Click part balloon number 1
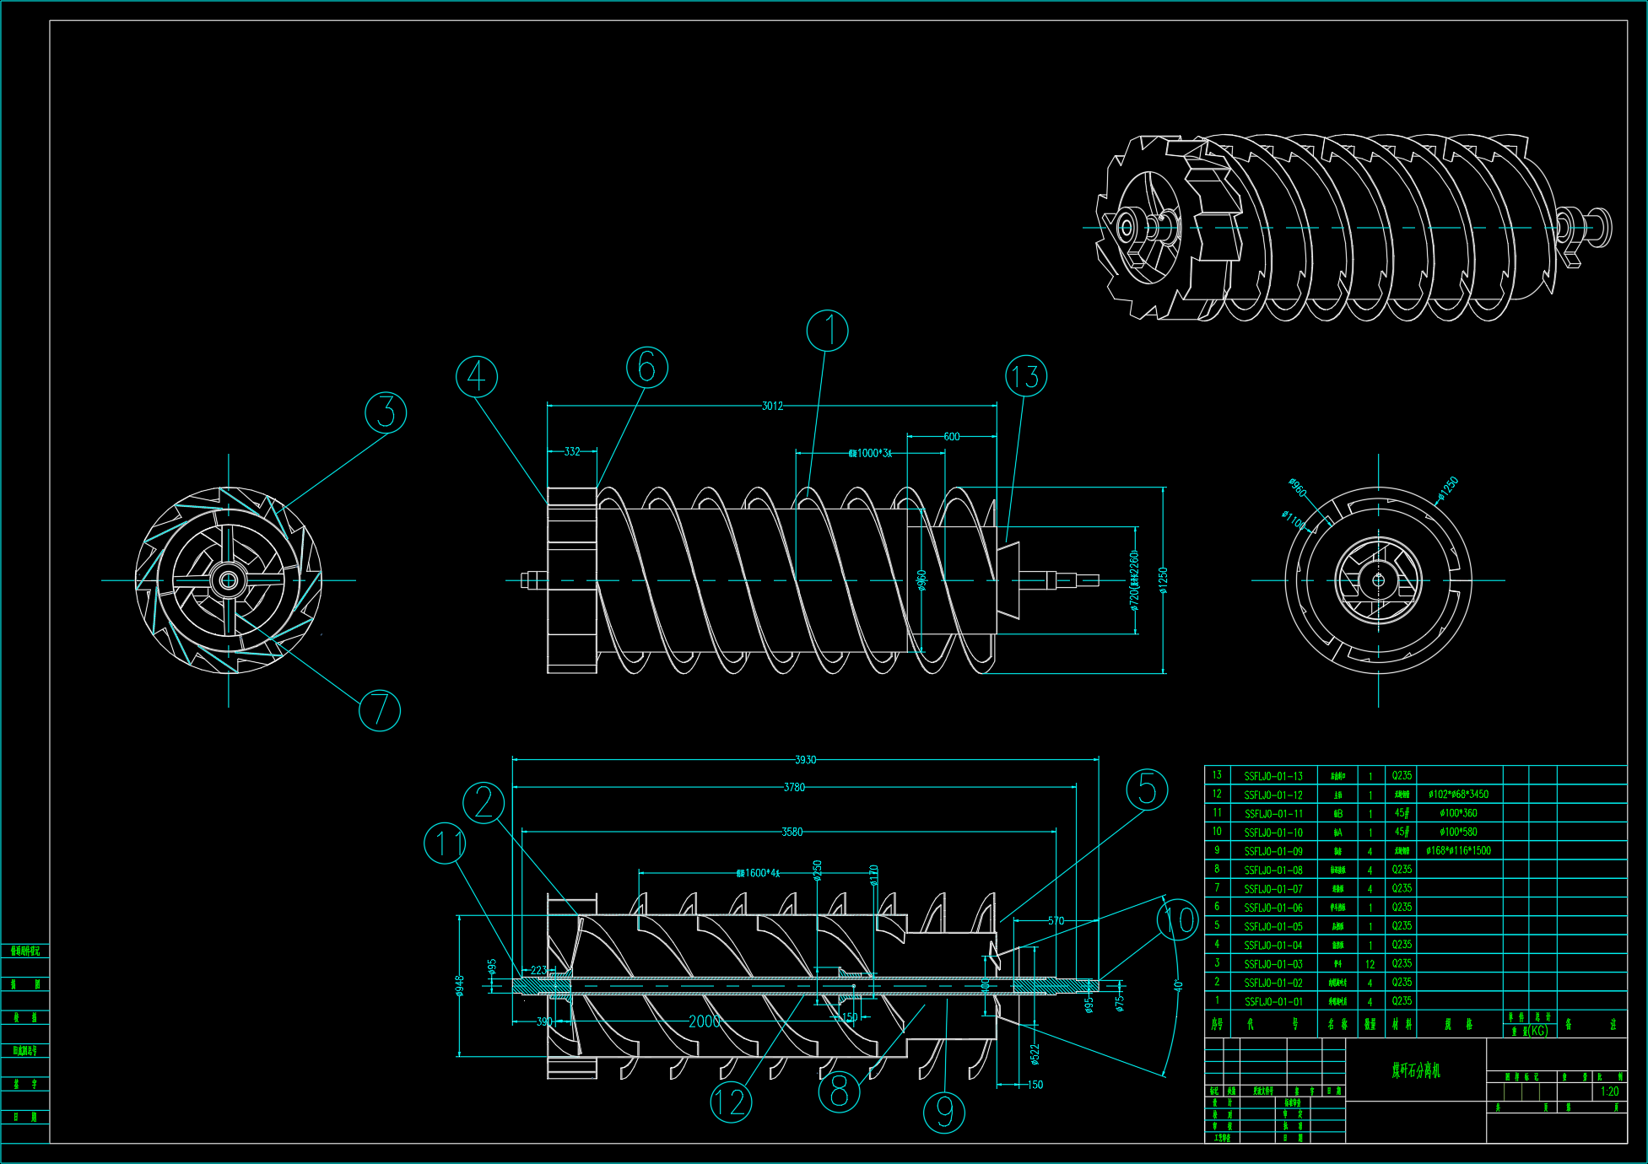 tap(827, 331)
